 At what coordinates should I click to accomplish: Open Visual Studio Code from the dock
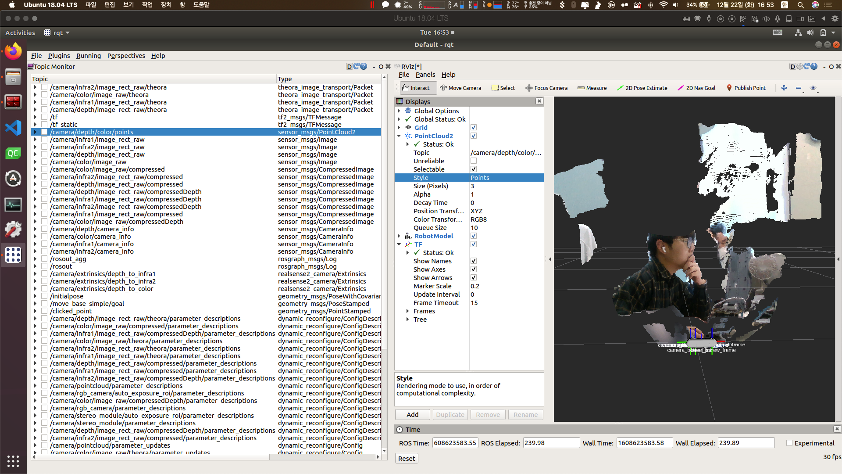(13, 128)
